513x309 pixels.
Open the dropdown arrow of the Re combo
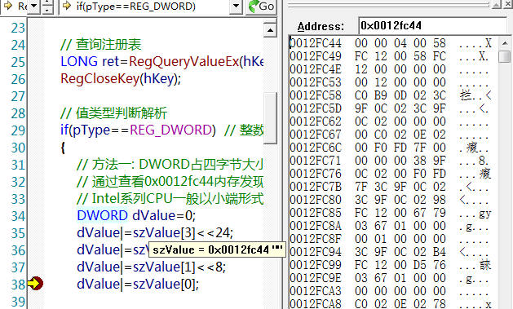pyautogui.click(x=33, y=7)
